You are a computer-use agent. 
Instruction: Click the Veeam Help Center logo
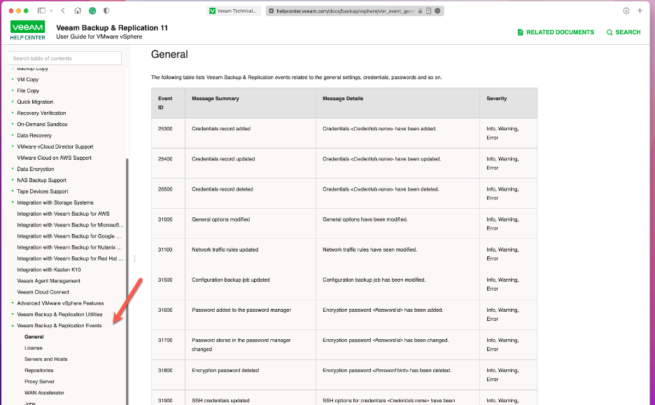(x=27, y=32)
